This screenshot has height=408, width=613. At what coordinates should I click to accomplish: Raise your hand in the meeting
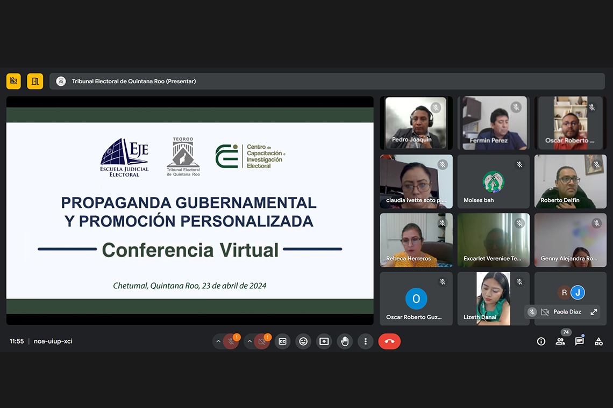(x=345, y=341)
